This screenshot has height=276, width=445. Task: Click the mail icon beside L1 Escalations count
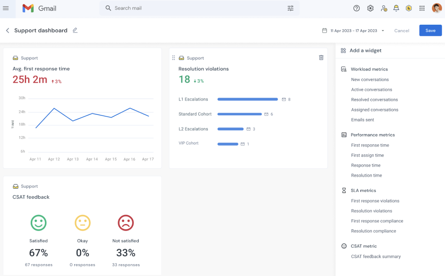click(284, 99)
